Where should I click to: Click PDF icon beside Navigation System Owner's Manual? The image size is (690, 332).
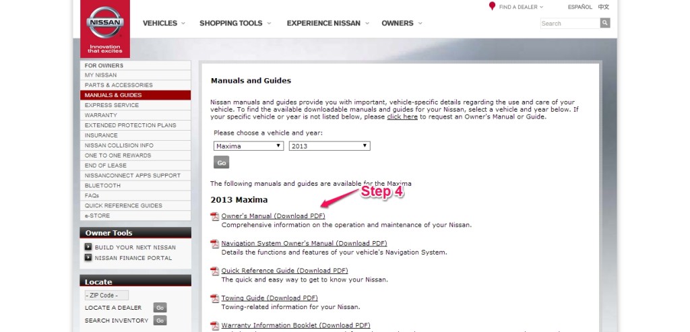pyautogui.click(x=215, y=244)
